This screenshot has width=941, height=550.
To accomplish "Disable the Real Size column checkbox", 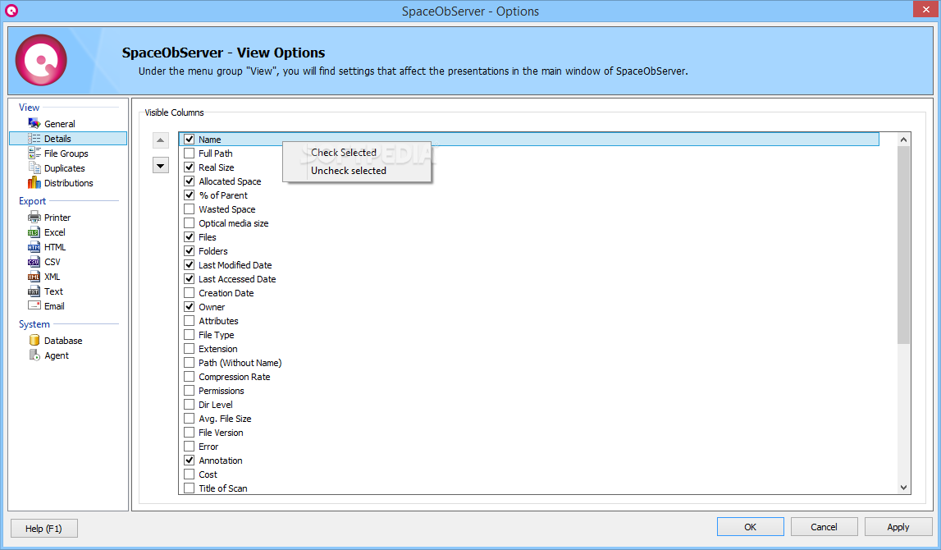I will pyautogui.click(x=189, y=167).
